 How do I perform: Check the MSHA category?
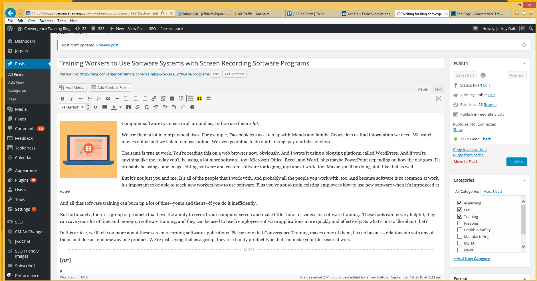460,243
